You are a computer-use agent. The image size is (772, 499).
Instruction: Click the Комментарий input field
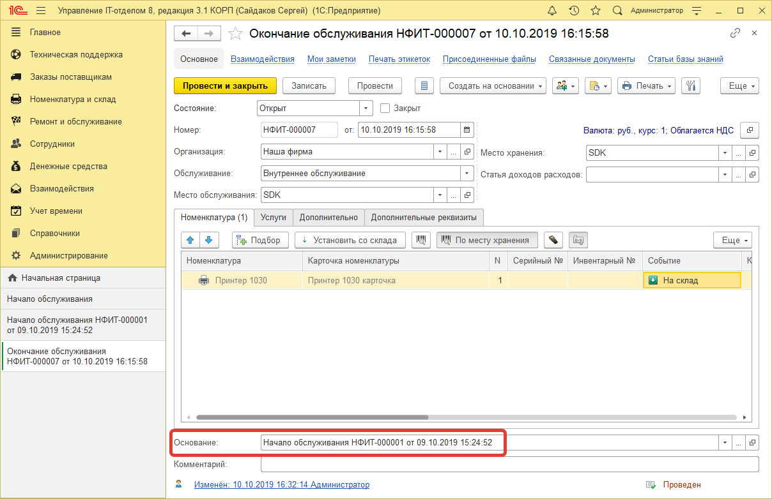447,463
